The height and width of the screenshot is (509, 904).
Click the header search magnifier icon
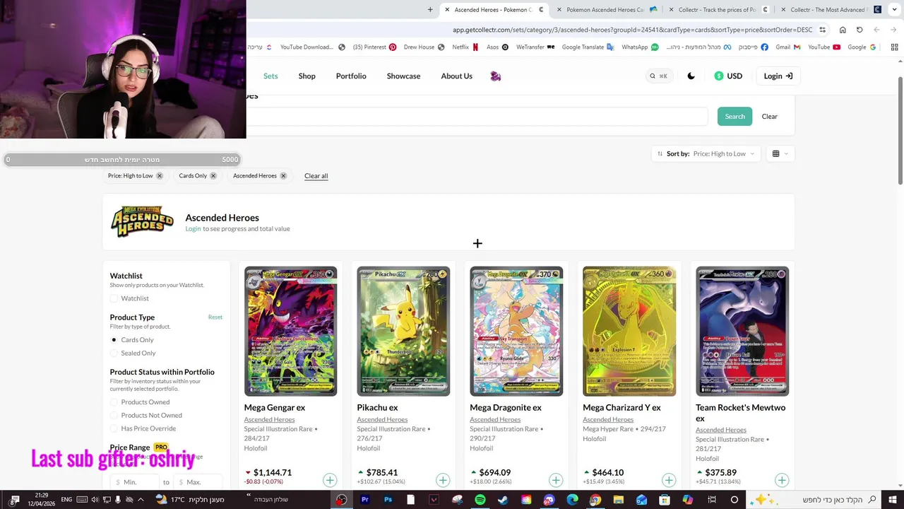pos(653,76)
